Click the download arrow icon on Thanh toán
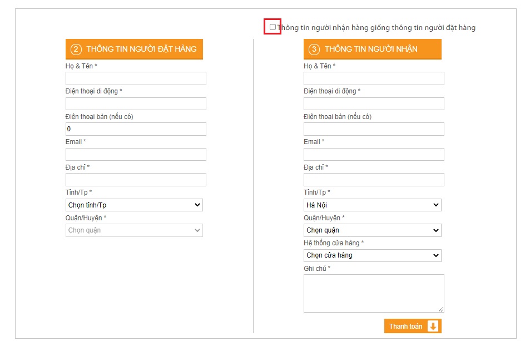 (x=433, y=326)
